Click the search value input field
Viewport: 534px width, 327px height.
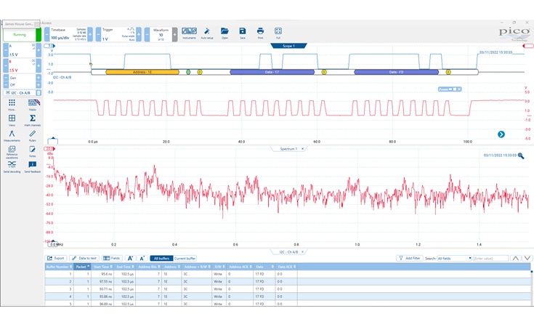coord(490,258)
